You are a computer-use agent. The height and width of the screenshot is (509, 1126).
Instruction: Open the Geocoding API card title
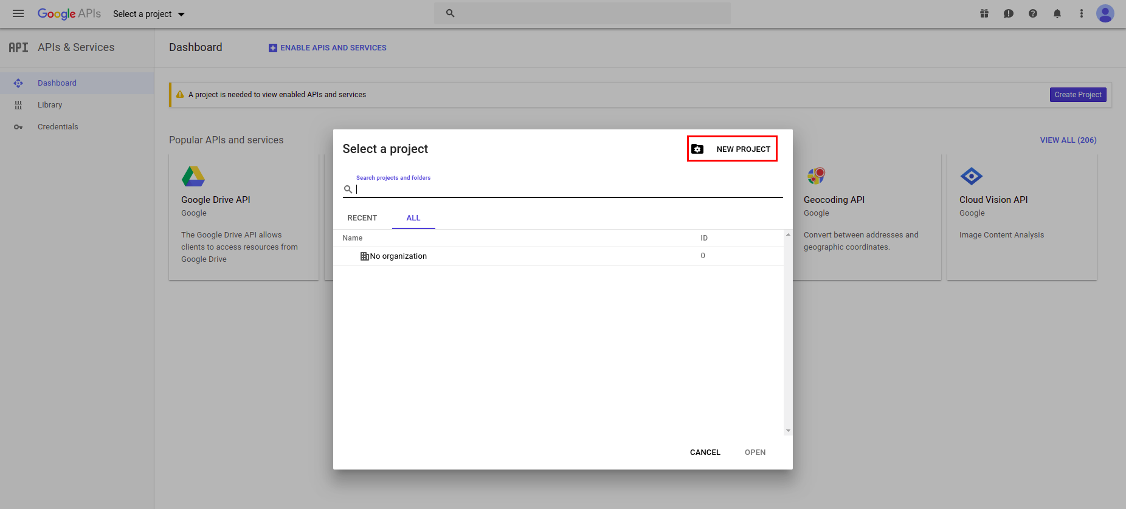[x=834, y=200]
